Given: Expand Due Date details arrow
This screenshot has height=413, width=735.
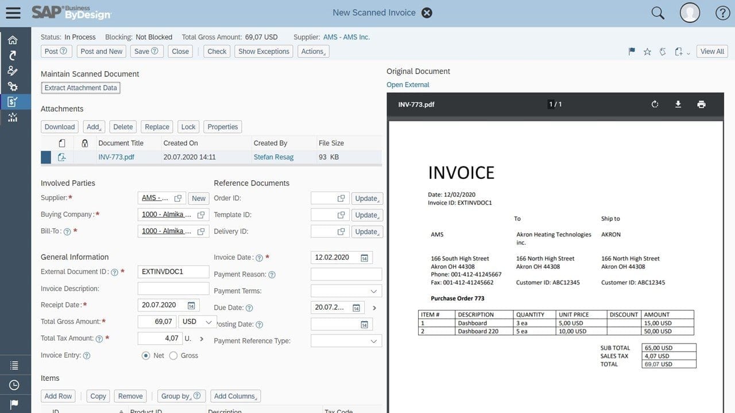Looking at the screenshot, I should click(x=374, y=308).
